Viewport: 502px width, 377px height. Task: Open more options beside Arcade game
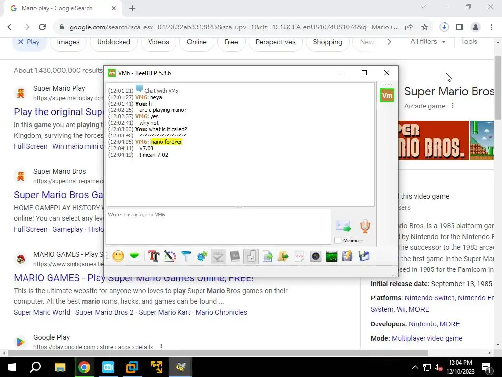452,106
